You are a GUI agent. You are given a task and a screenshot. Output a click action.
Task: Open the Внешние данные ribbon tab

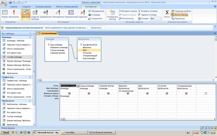[43, 7]
